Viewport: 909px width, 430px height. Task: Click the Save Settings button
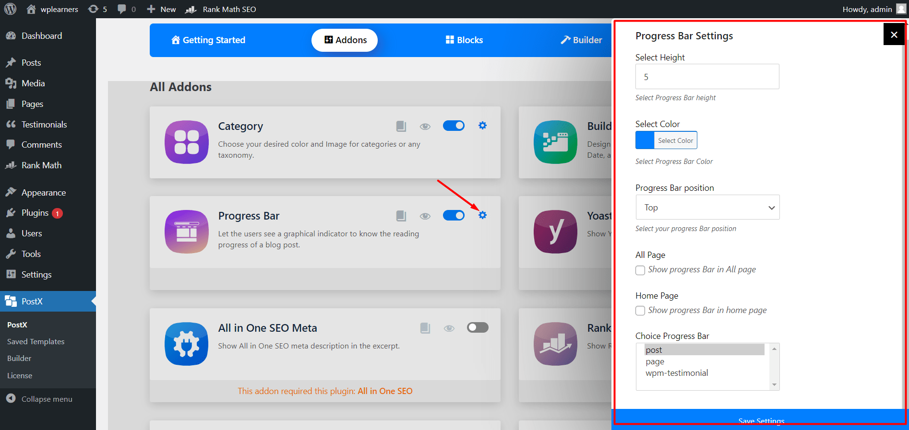761,420
